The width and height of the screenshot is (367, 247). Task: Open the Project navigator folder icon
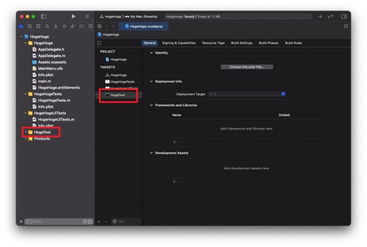(21, 26)
